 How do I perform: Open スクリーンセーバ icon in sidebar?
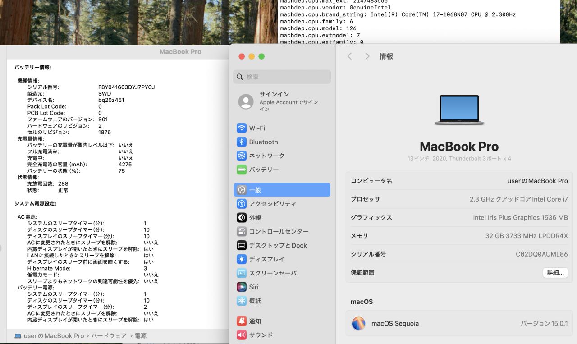242,273
